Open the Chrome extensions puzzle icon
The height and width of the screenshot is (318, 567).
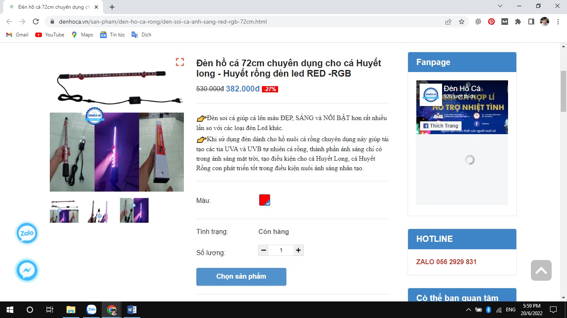[518, 22]
